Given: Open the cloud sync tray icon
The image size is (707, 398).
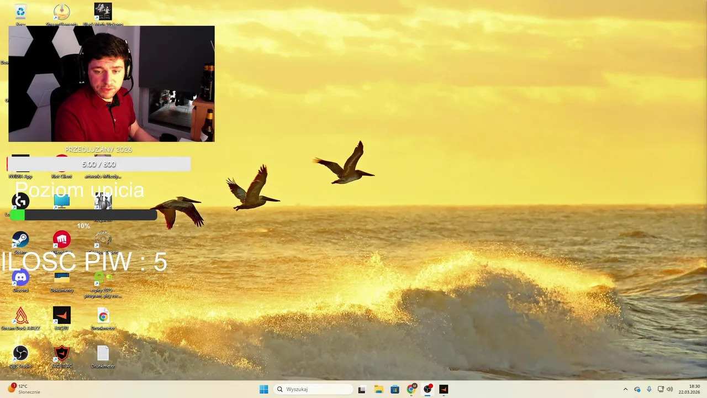Looking at the screenshot, I should pos(637,389).
